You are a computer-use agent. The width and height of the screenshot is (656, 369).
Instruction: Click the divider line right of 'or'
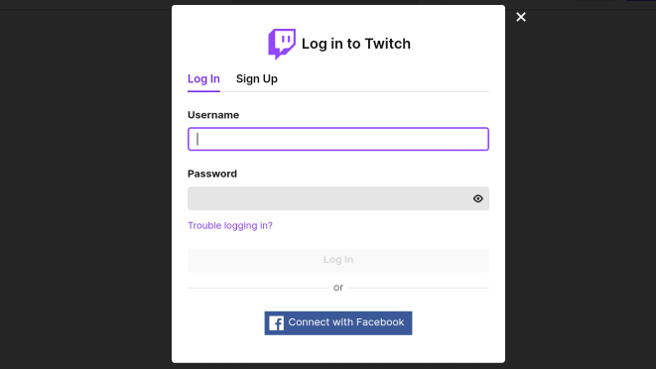[418, 288]
